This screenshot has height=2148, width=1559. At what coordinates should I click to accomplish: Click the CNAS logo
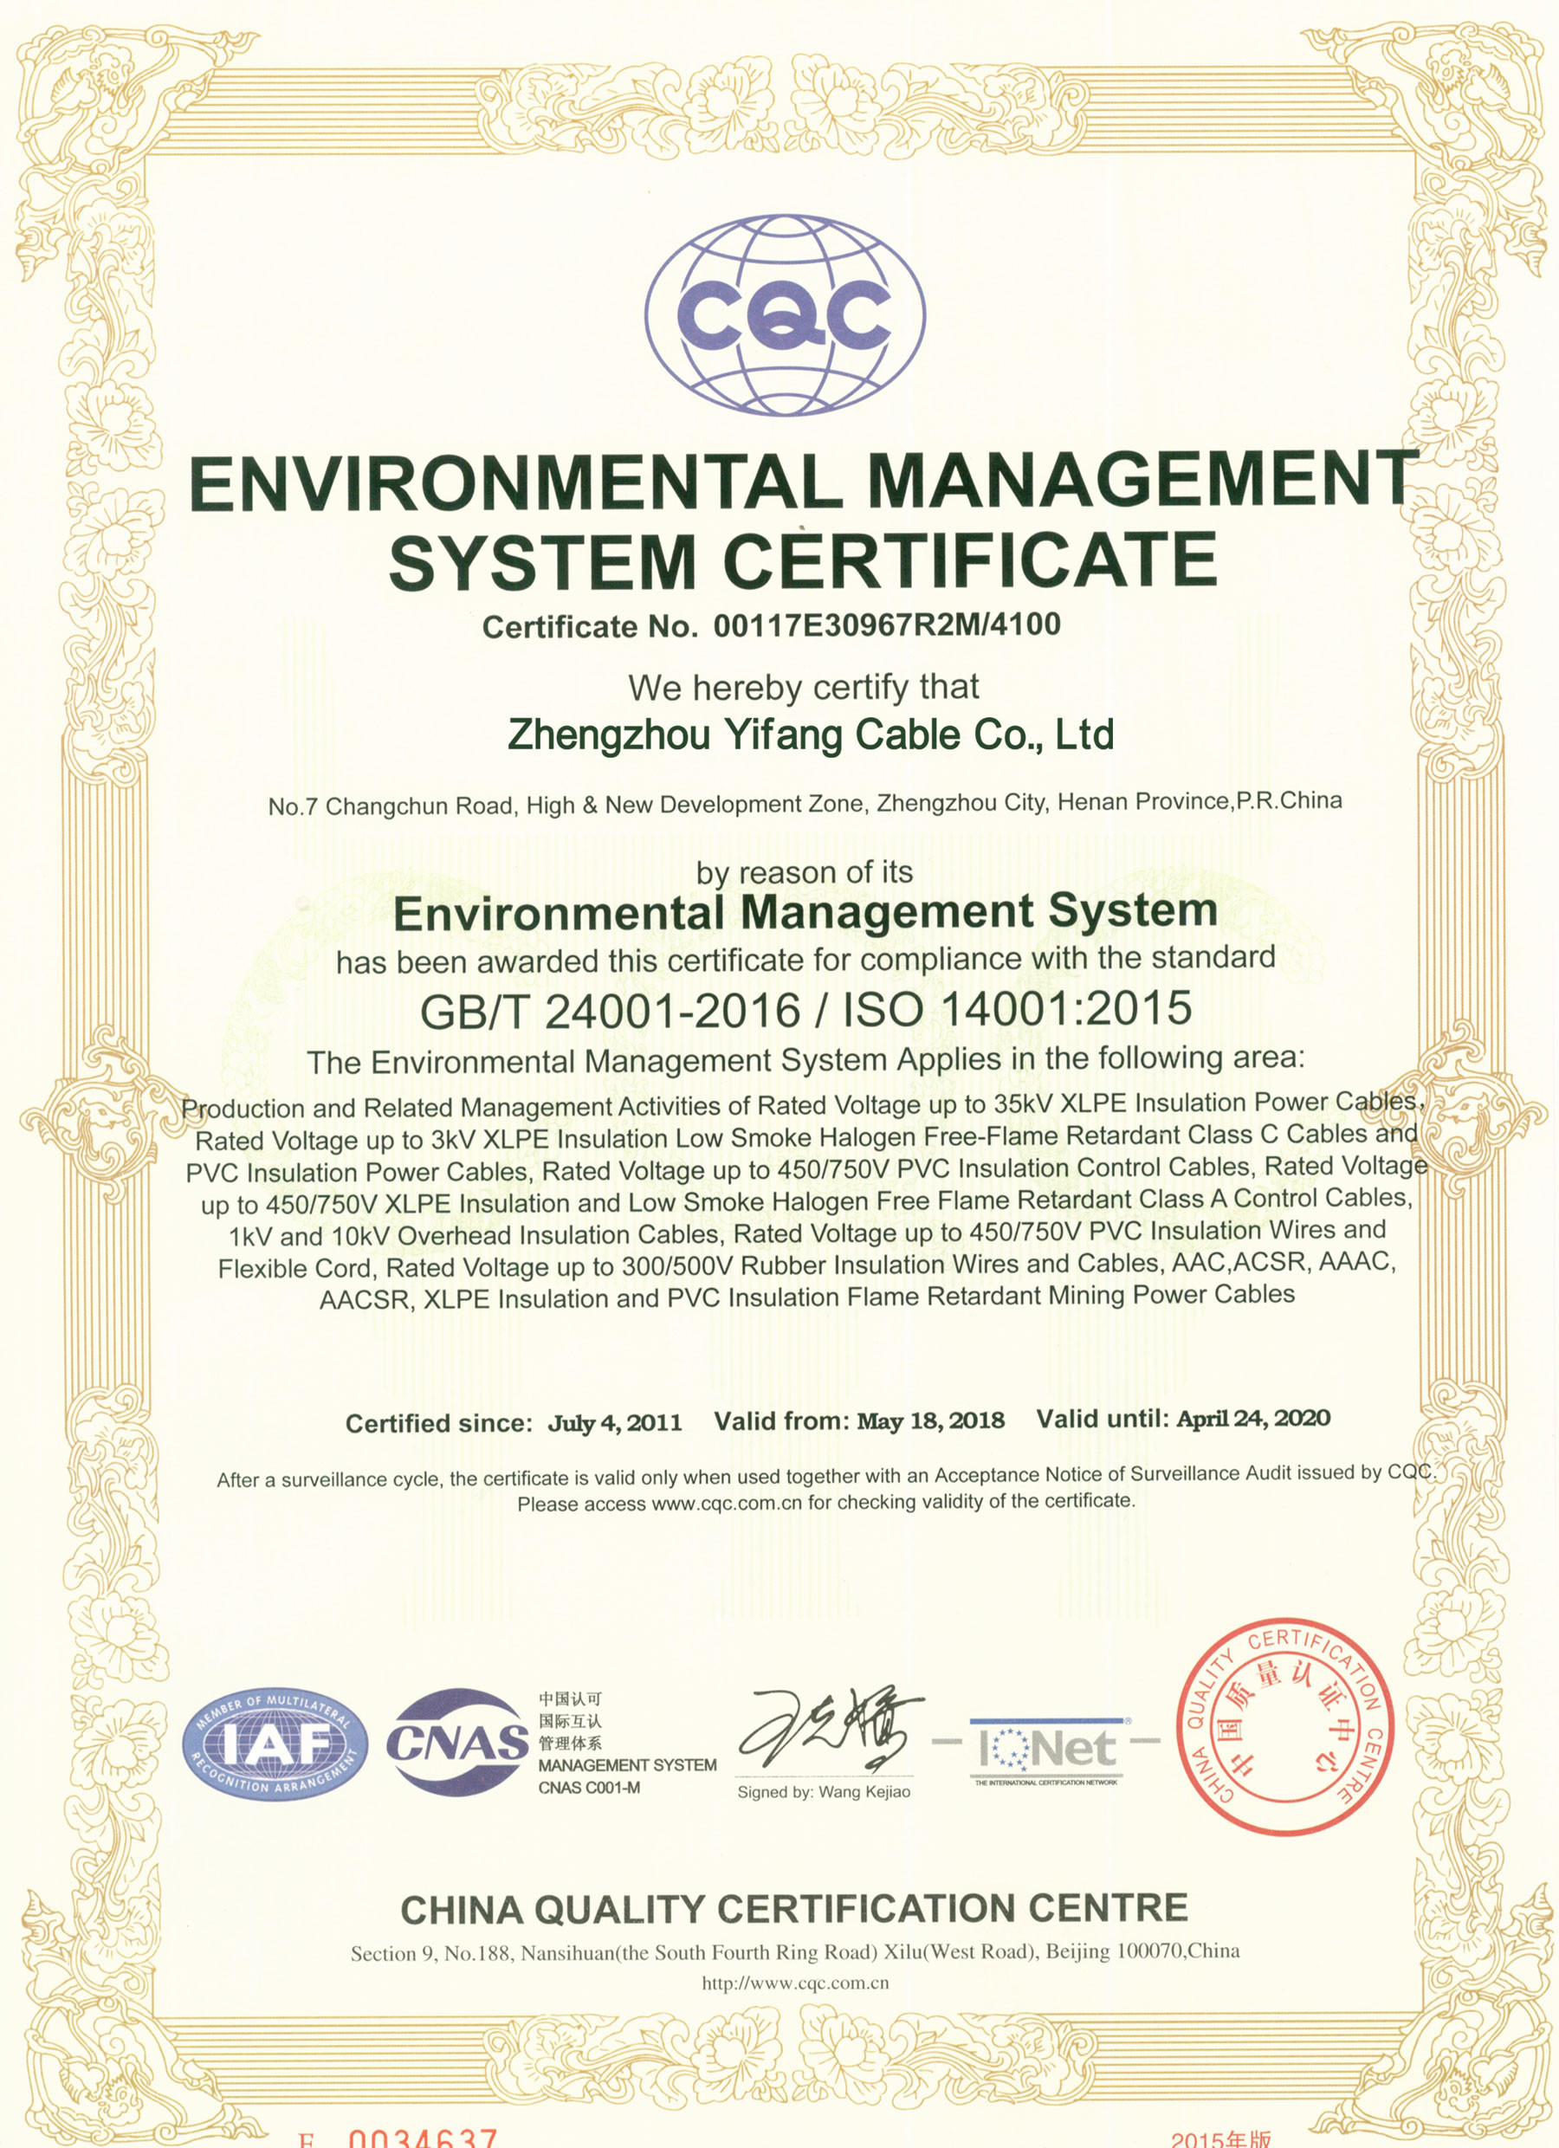point(457,1743)
